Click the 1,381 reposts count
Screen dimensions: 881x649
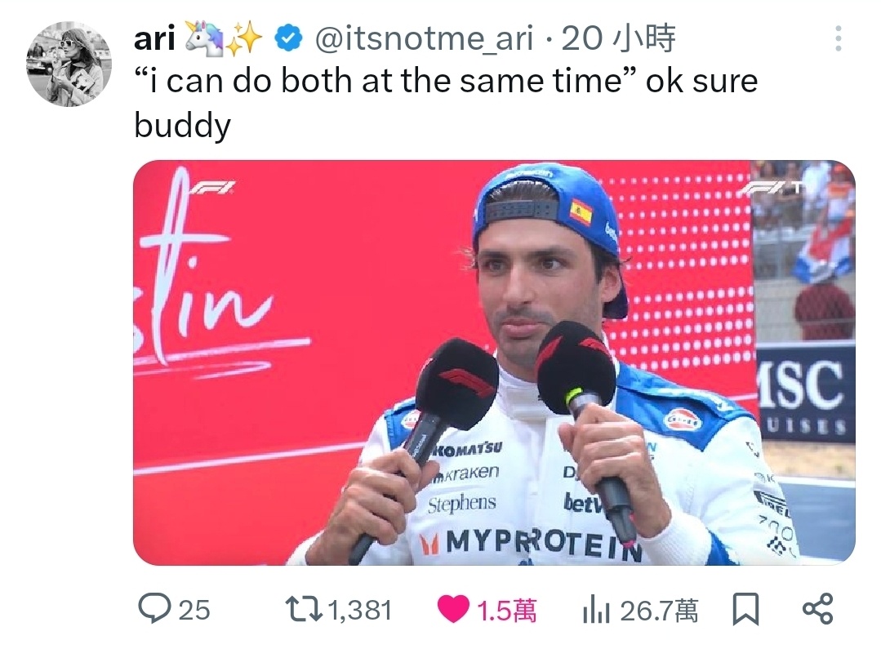359,611
